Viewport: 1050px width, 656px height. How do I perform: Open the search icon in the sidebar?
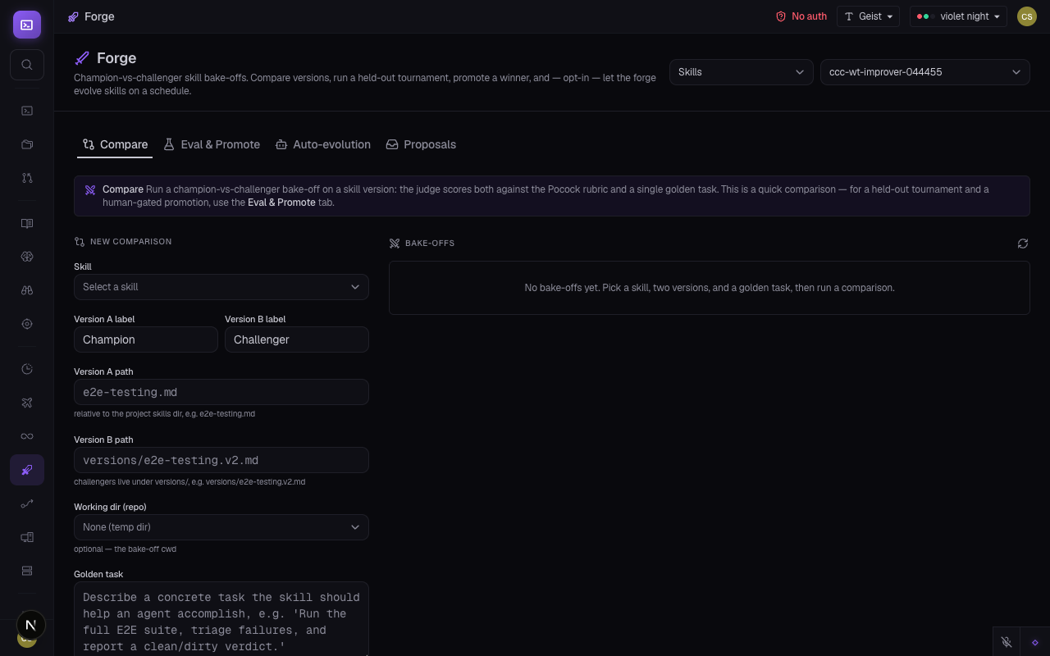(x=27, y=65)
